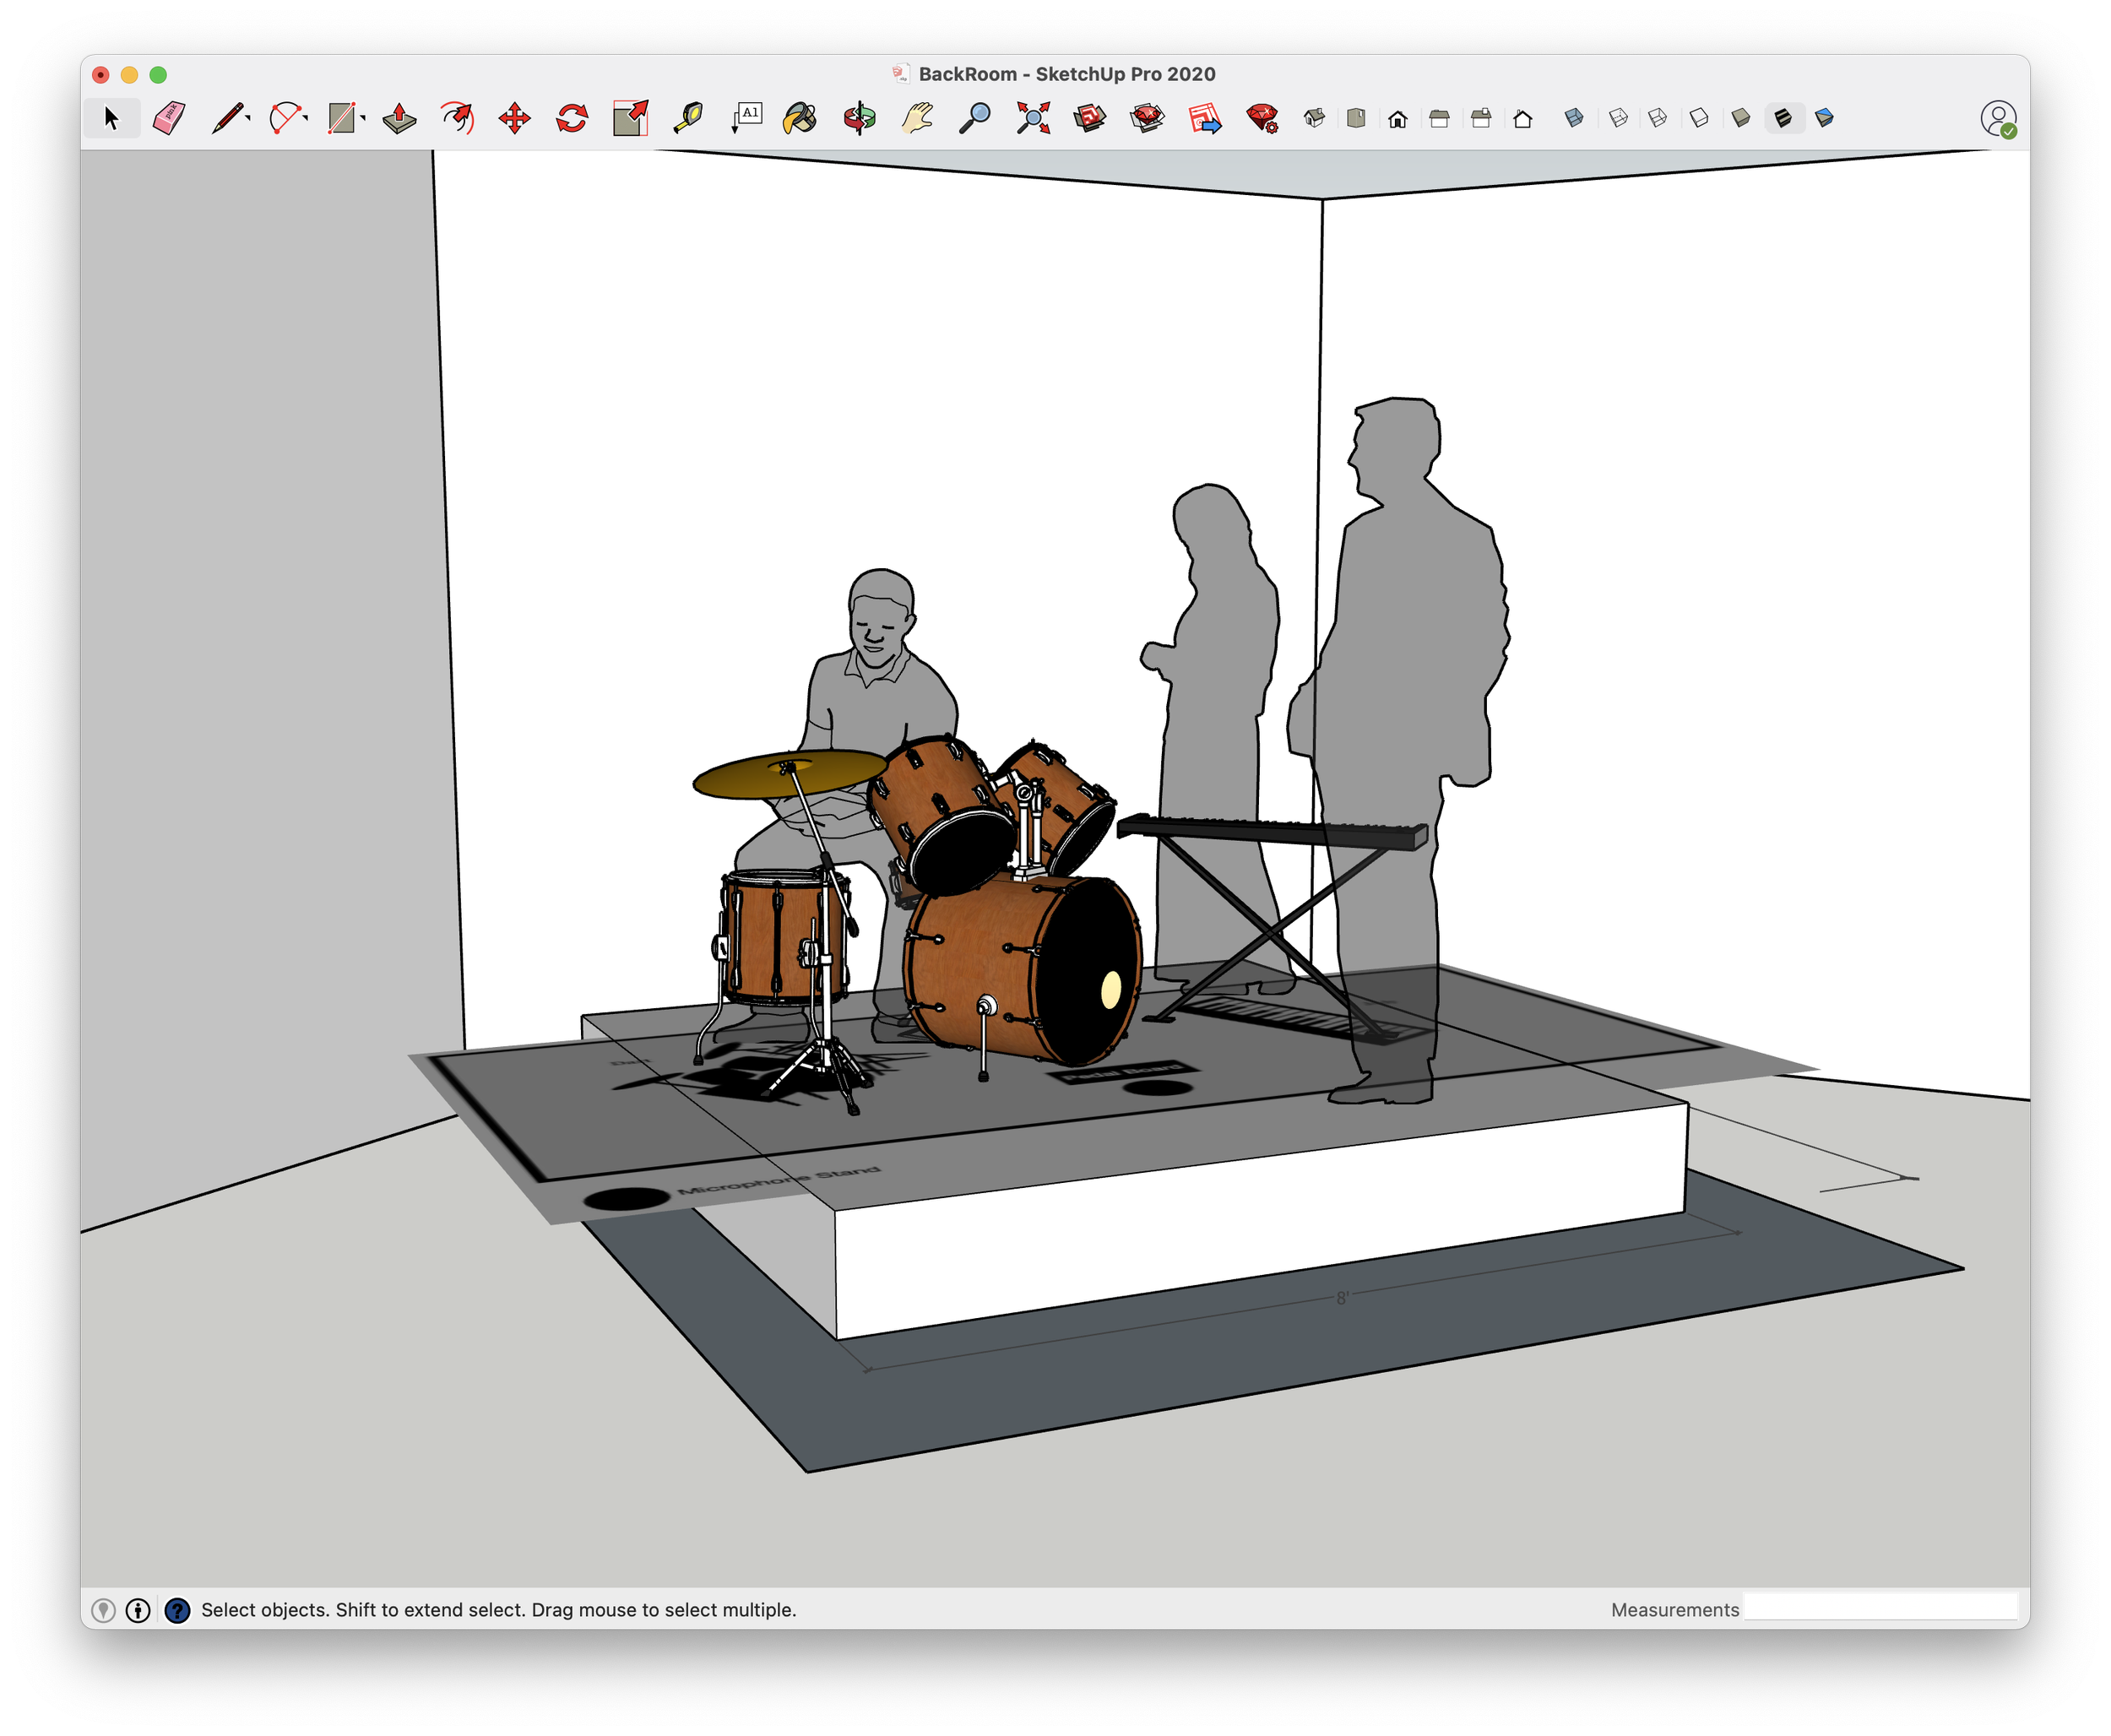The width and height of the screenshot is (2111, 1736).
Task: Select the Eraser tool
Action: (169, 118)
